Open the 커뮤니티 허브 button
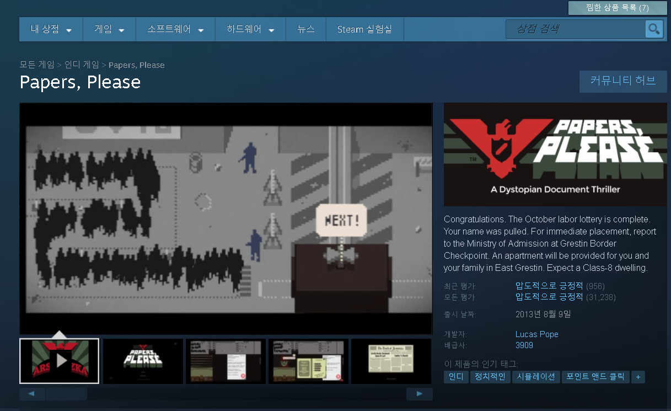The height and width of the screenshot is (411, 671). coord(623,81)
